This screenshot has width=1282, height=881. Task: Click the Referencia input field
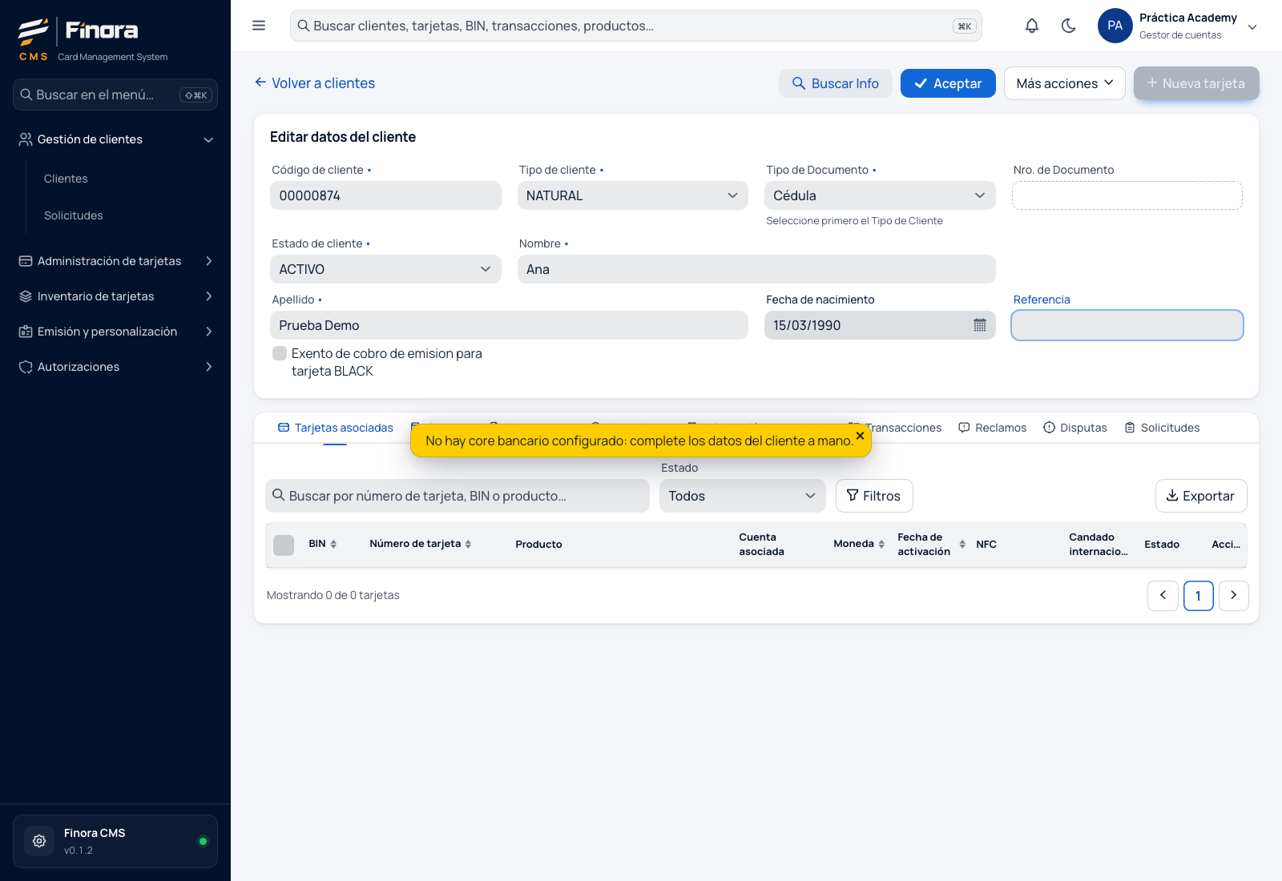[x=1127, y=325]
